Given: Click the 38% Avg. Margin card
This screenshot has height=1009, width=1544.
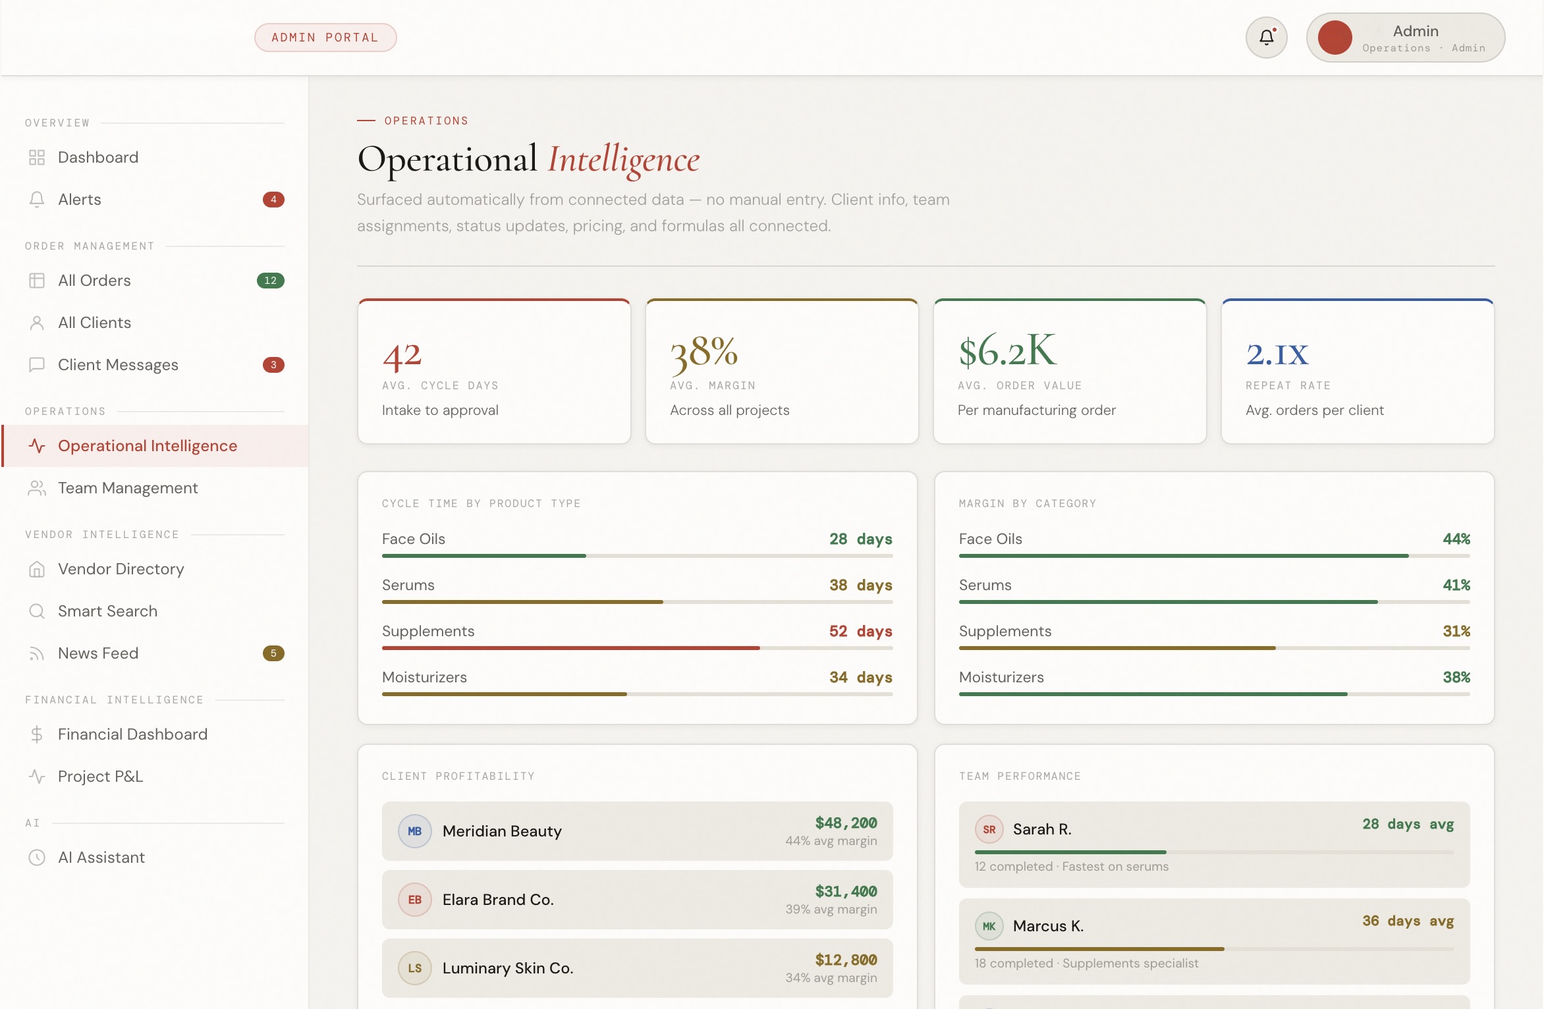Looking at the screenshot, I should [782, 371].
